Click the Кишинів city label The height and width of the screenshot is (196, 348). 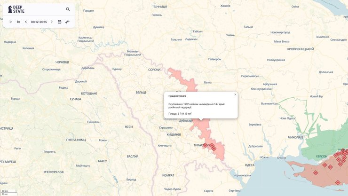click(x=174, y=134)
